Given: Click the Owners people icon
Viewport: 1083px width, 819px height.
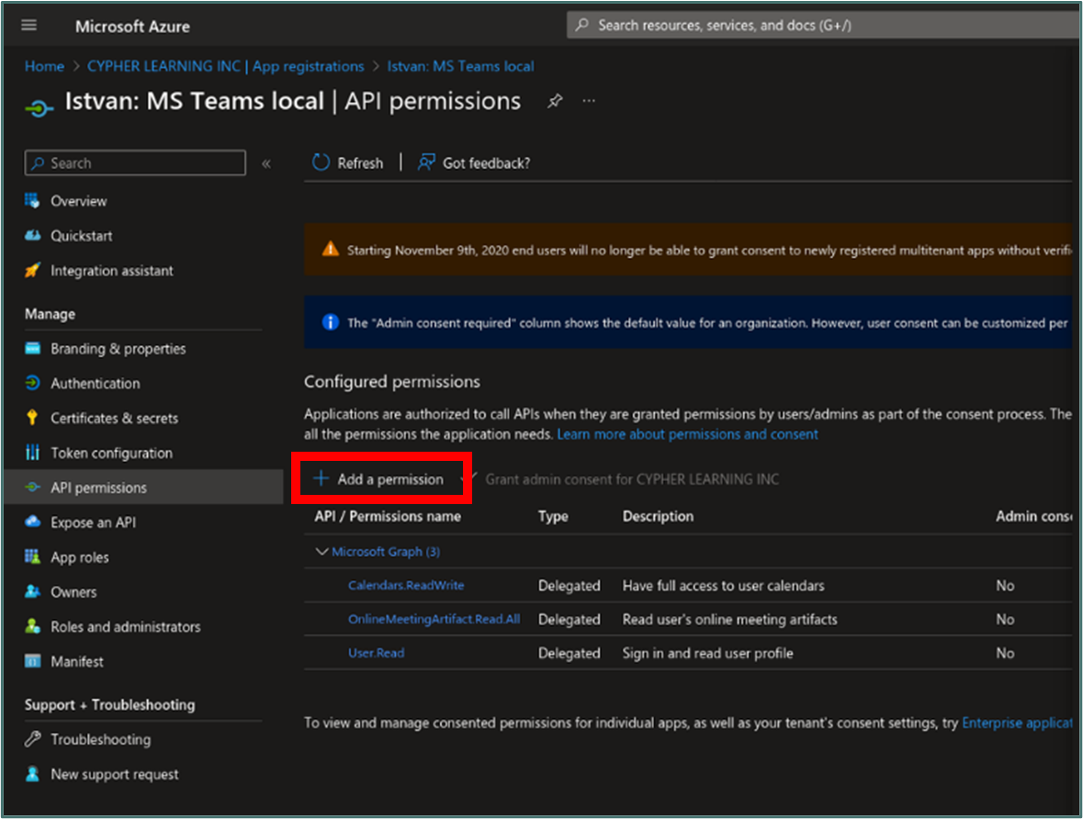Looking at the screenshot, I should (32, 591).
